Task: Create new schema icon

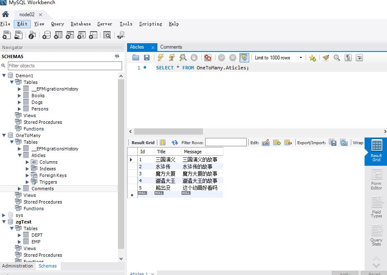Action: click(47, 35)
